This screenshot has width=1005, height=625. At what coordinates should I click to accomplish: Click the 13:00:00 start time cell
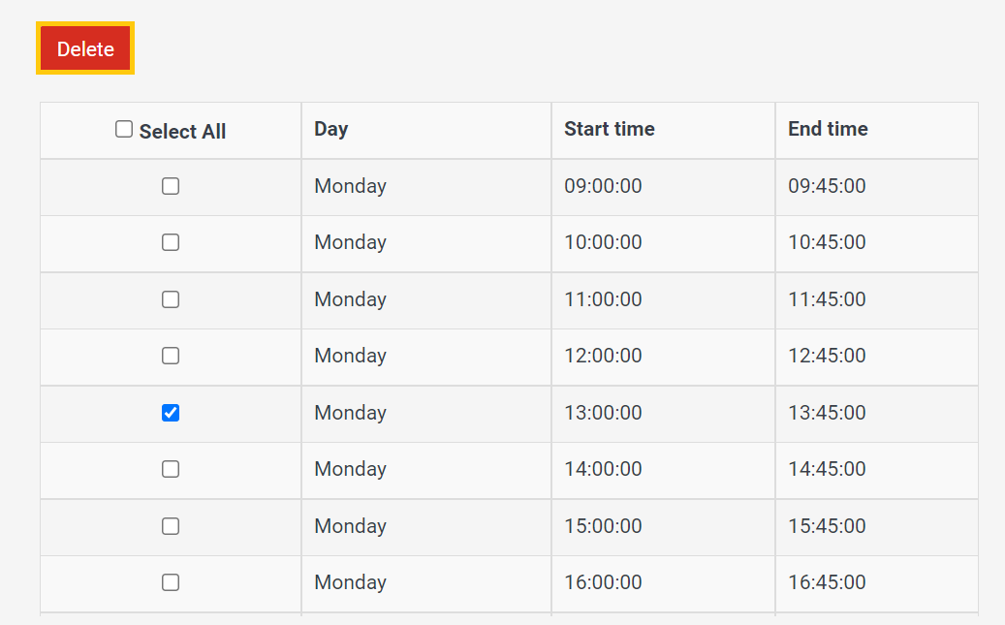point(603,413)
